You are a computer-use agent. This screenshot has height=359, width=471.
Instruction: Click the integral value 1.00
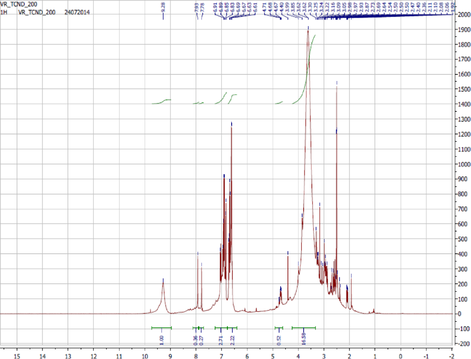(x=161, y=340)
